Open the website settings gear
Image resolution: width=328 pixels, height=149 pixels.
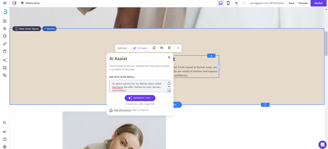point(4,147)
